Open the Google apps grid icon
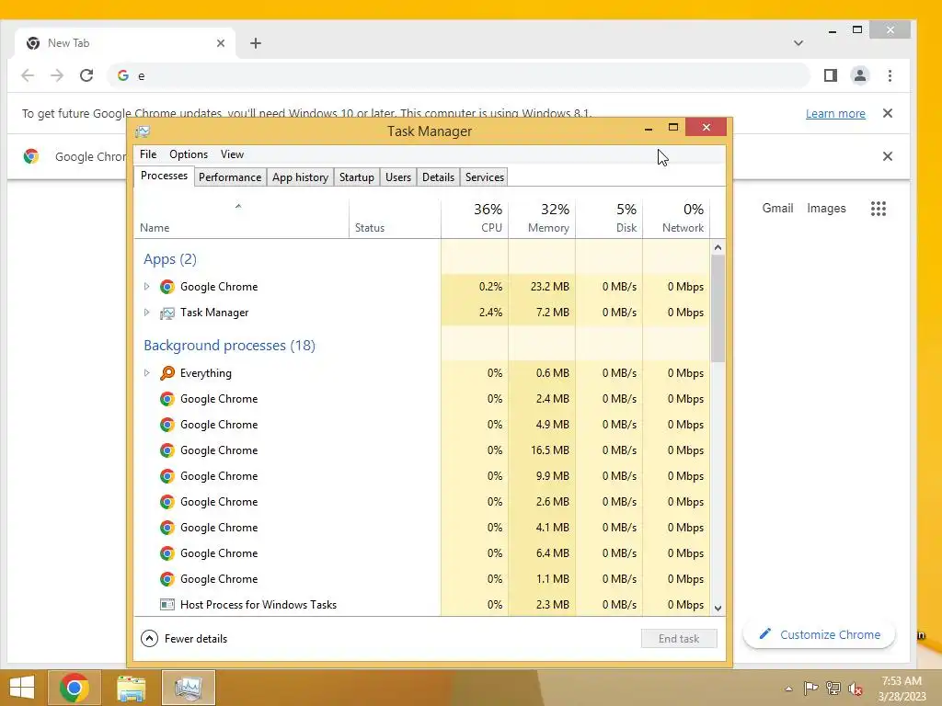Screen dimensions: 942x706 pyautogui.click(x=879, y=209)
